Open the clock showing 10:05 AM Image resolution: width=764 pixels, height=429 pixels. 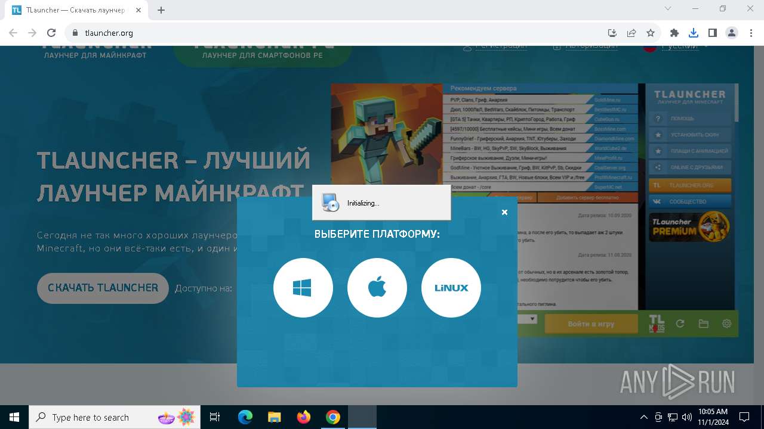tap(713, 417)
